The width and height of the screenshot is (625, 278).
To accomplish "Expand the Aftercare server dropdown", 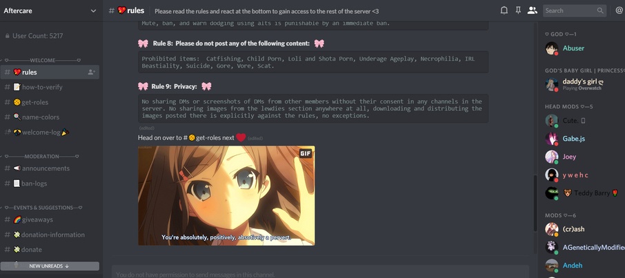I will (x=93, y=11).
